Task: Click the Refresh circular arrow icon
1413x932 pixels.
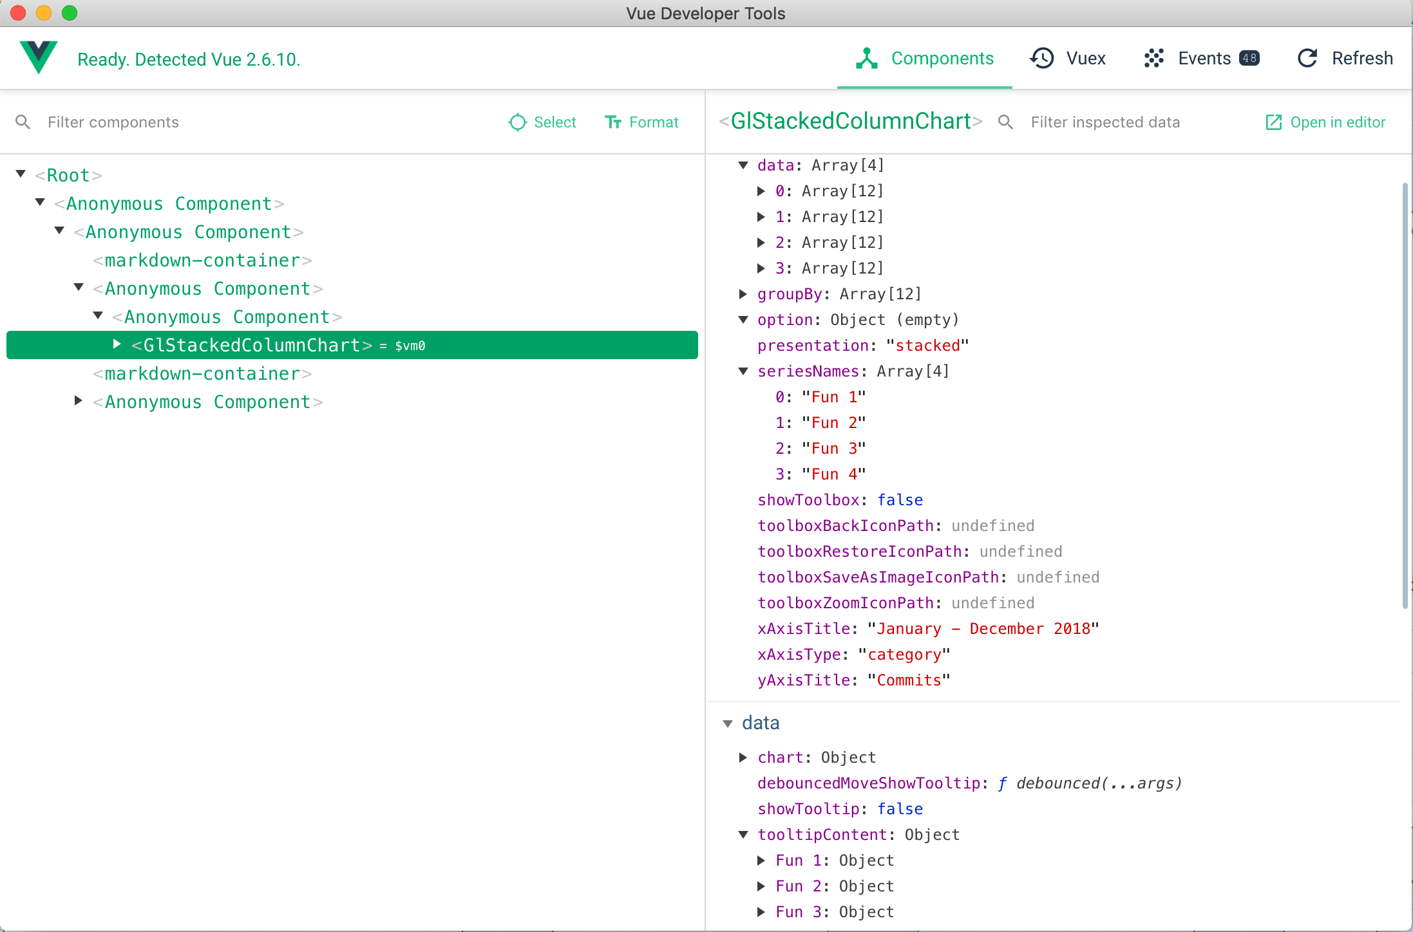Action: pos(1307,59)
